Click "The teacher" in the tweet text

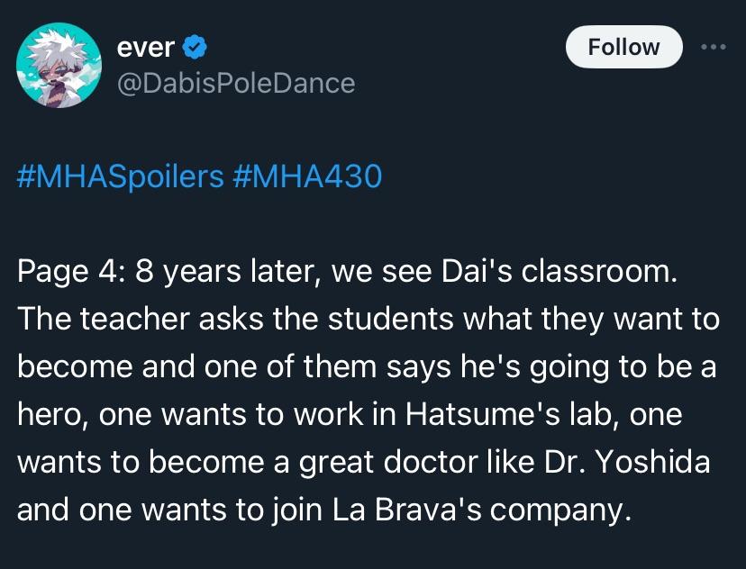tap(93, 320)
